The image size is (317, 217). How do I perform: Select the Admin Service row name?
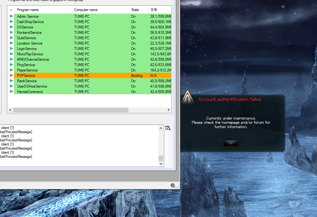point(28,16)
